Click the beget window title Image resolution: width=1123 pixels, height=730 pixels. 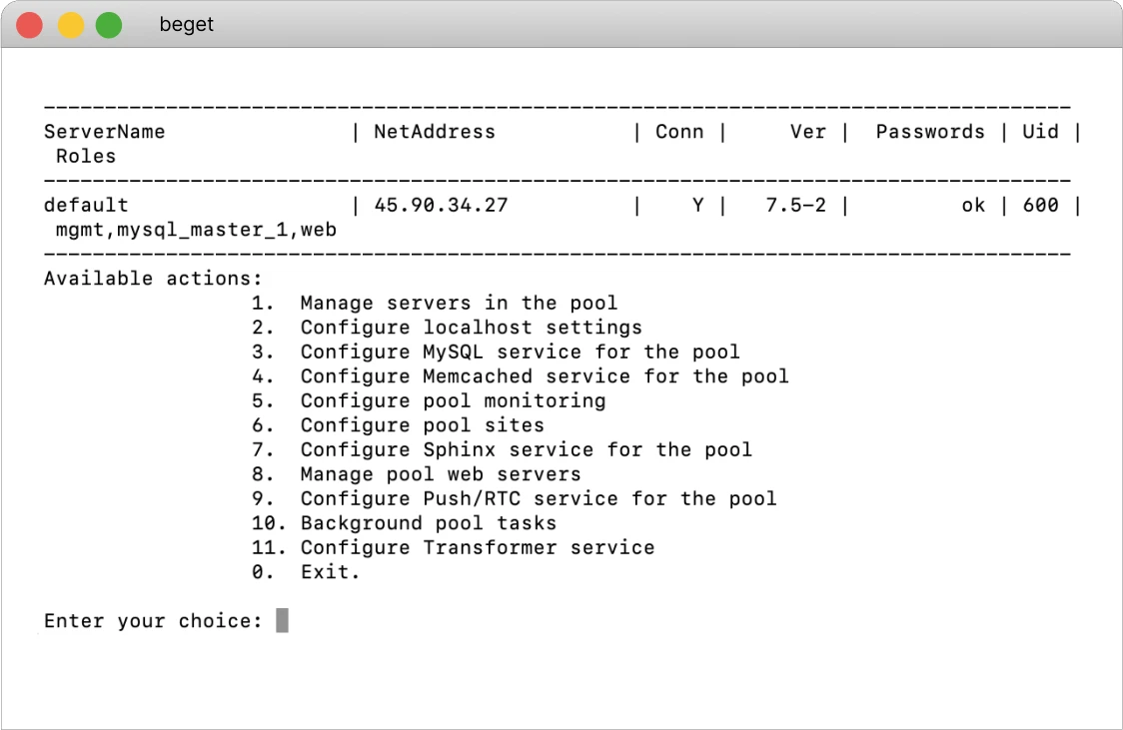(186, 24)
